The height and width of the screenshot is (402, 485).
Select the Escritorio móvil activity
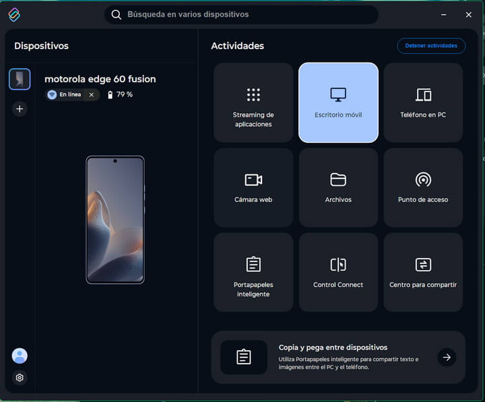338,102
